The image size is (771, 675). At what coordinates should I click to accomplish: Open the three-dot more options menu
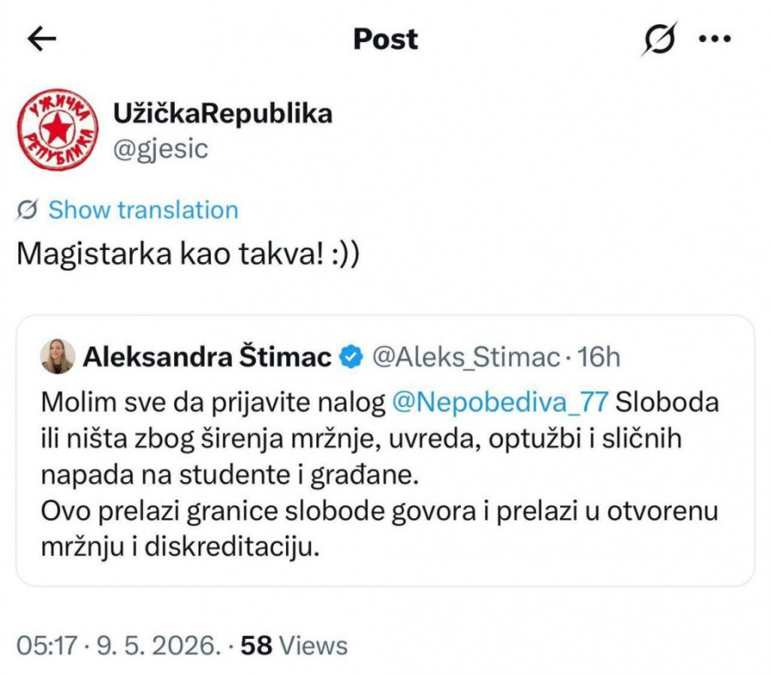coord(715,39)
